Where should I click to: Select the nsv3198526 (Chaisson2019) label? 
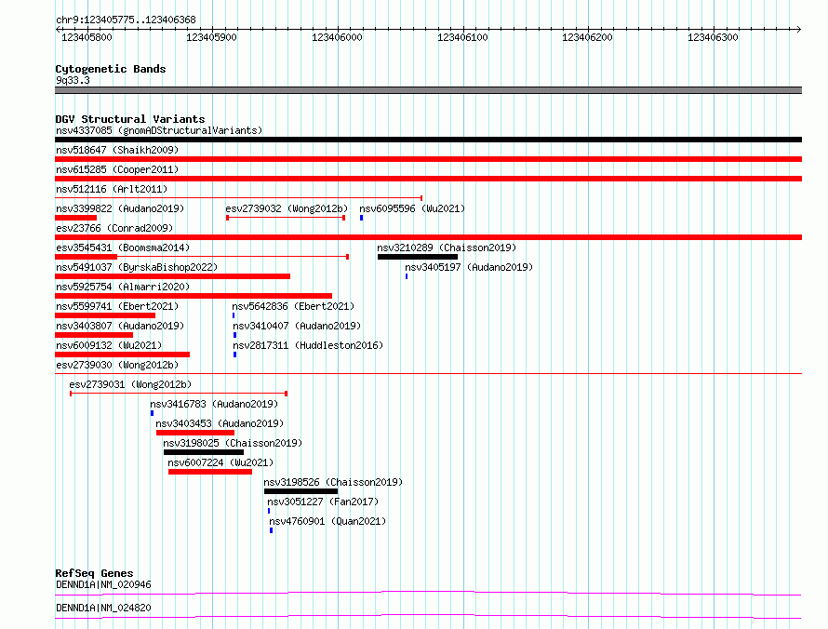click(333, 482)
